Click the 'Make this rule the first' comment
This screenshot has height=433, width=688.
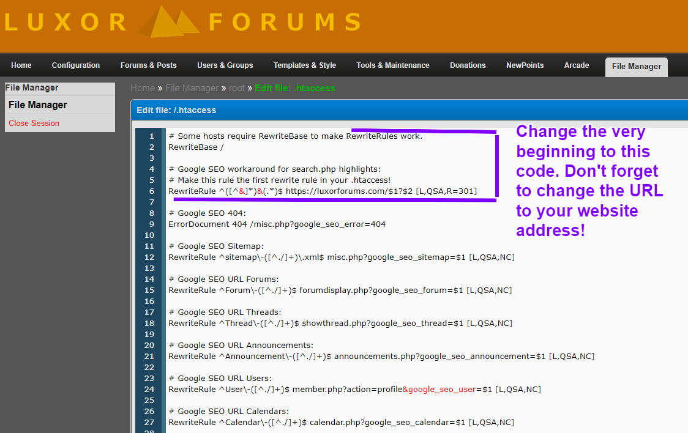[x=280, y=180]
